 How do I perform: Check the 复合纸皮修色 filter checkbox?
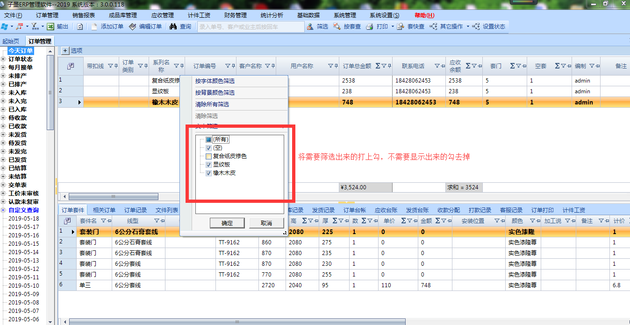coord(208,156)
